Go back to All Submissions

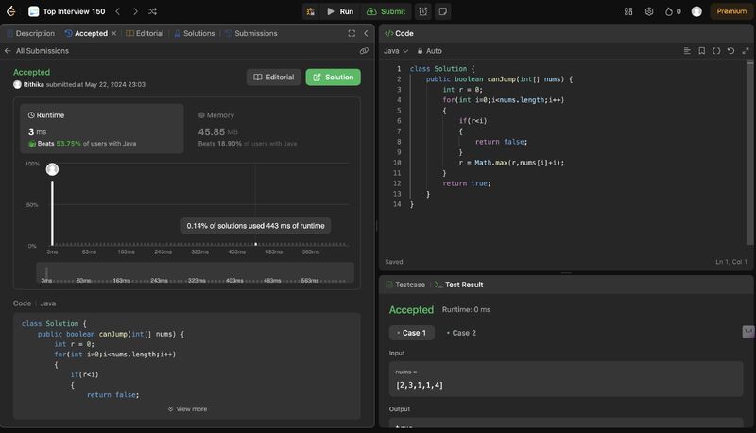pyautogui.click(x=37, y=51)
